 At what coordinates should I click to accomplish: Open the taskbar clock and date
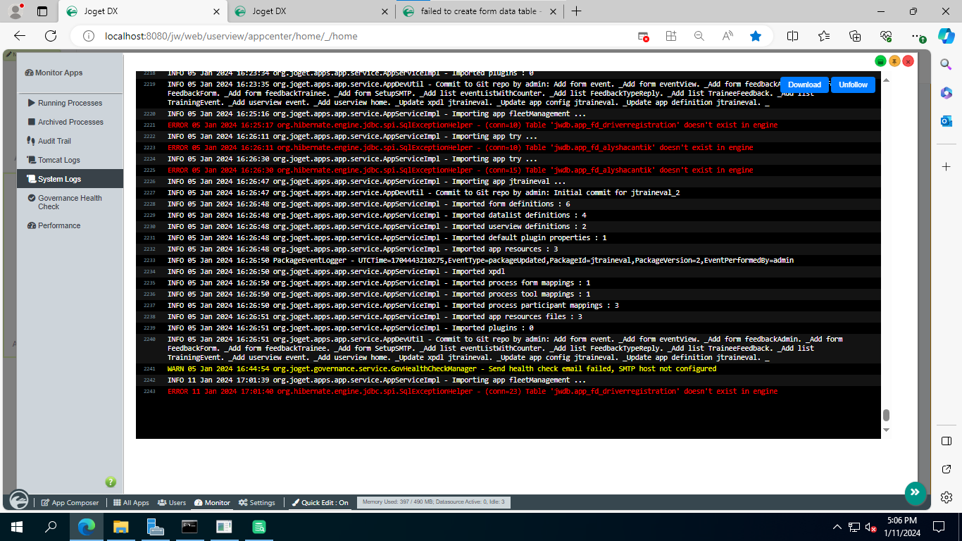coord(902,526)
